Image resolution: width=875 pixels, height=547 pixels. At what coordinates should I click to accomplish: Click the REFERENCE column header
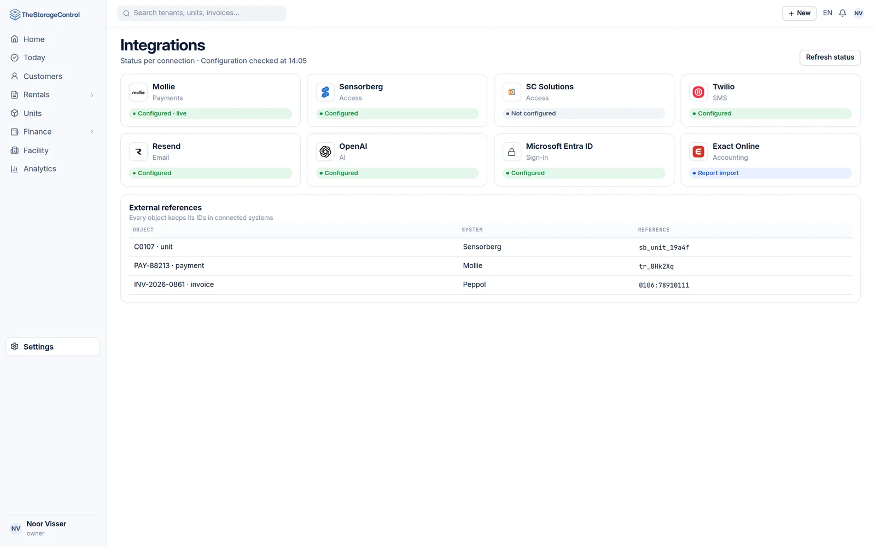click(x=654, y=230)
